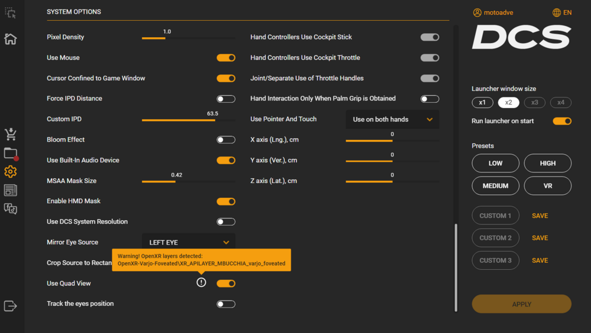The width and height of the screenshot is (591, 333).
Task: Click the window select icon in sidebar
Action: [10, 13]
